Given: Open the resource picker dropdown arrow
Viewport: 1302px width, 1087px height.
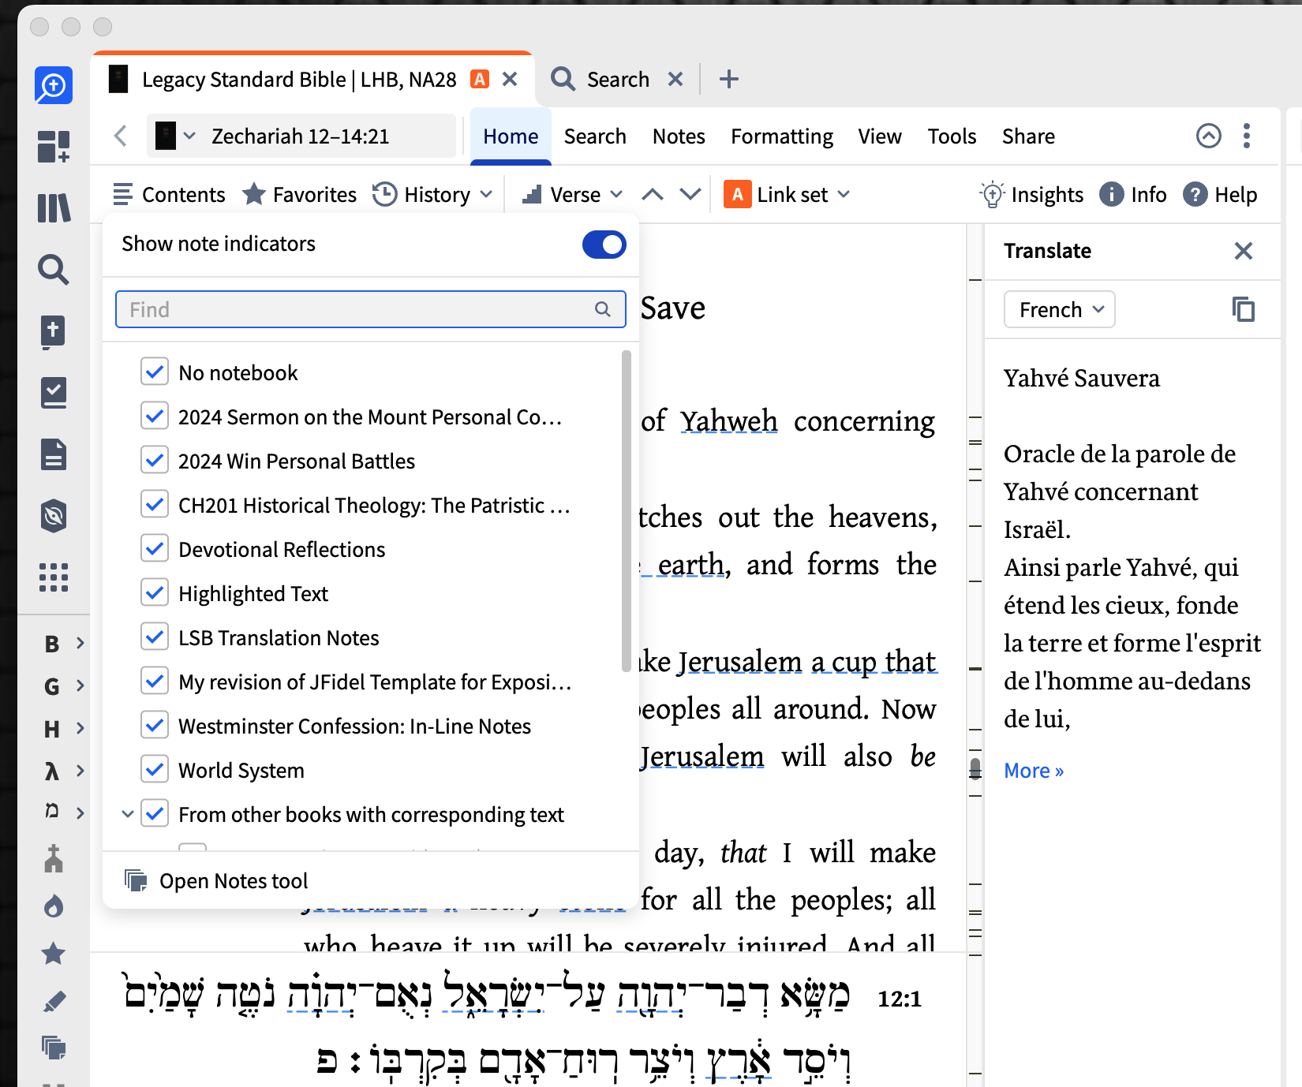Looking at the screenshot, I should click(189, 136).
